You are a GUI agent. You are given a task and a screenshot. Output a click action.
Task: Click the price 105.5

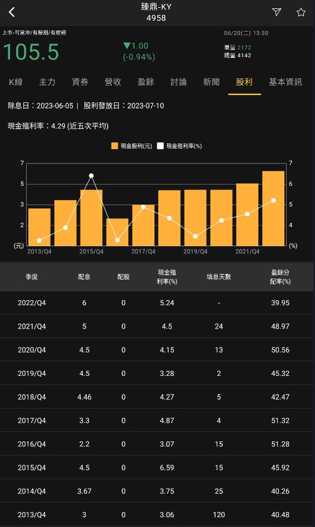click(31, 52)
